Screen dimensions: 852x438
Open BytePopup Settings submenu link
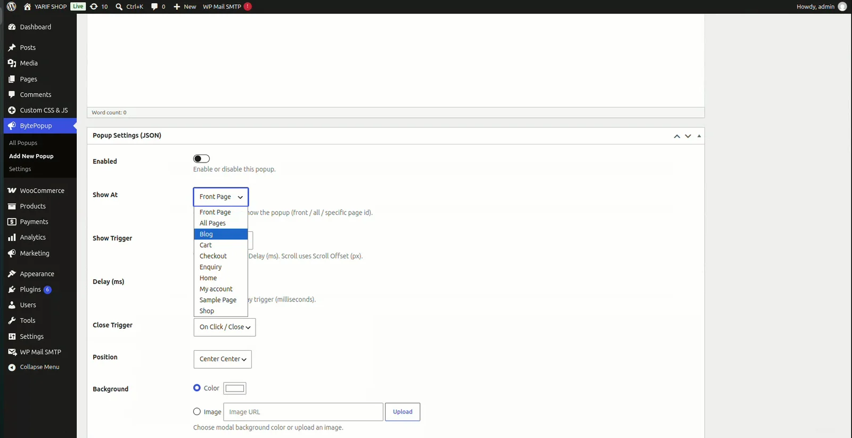[x=20, y=169]
